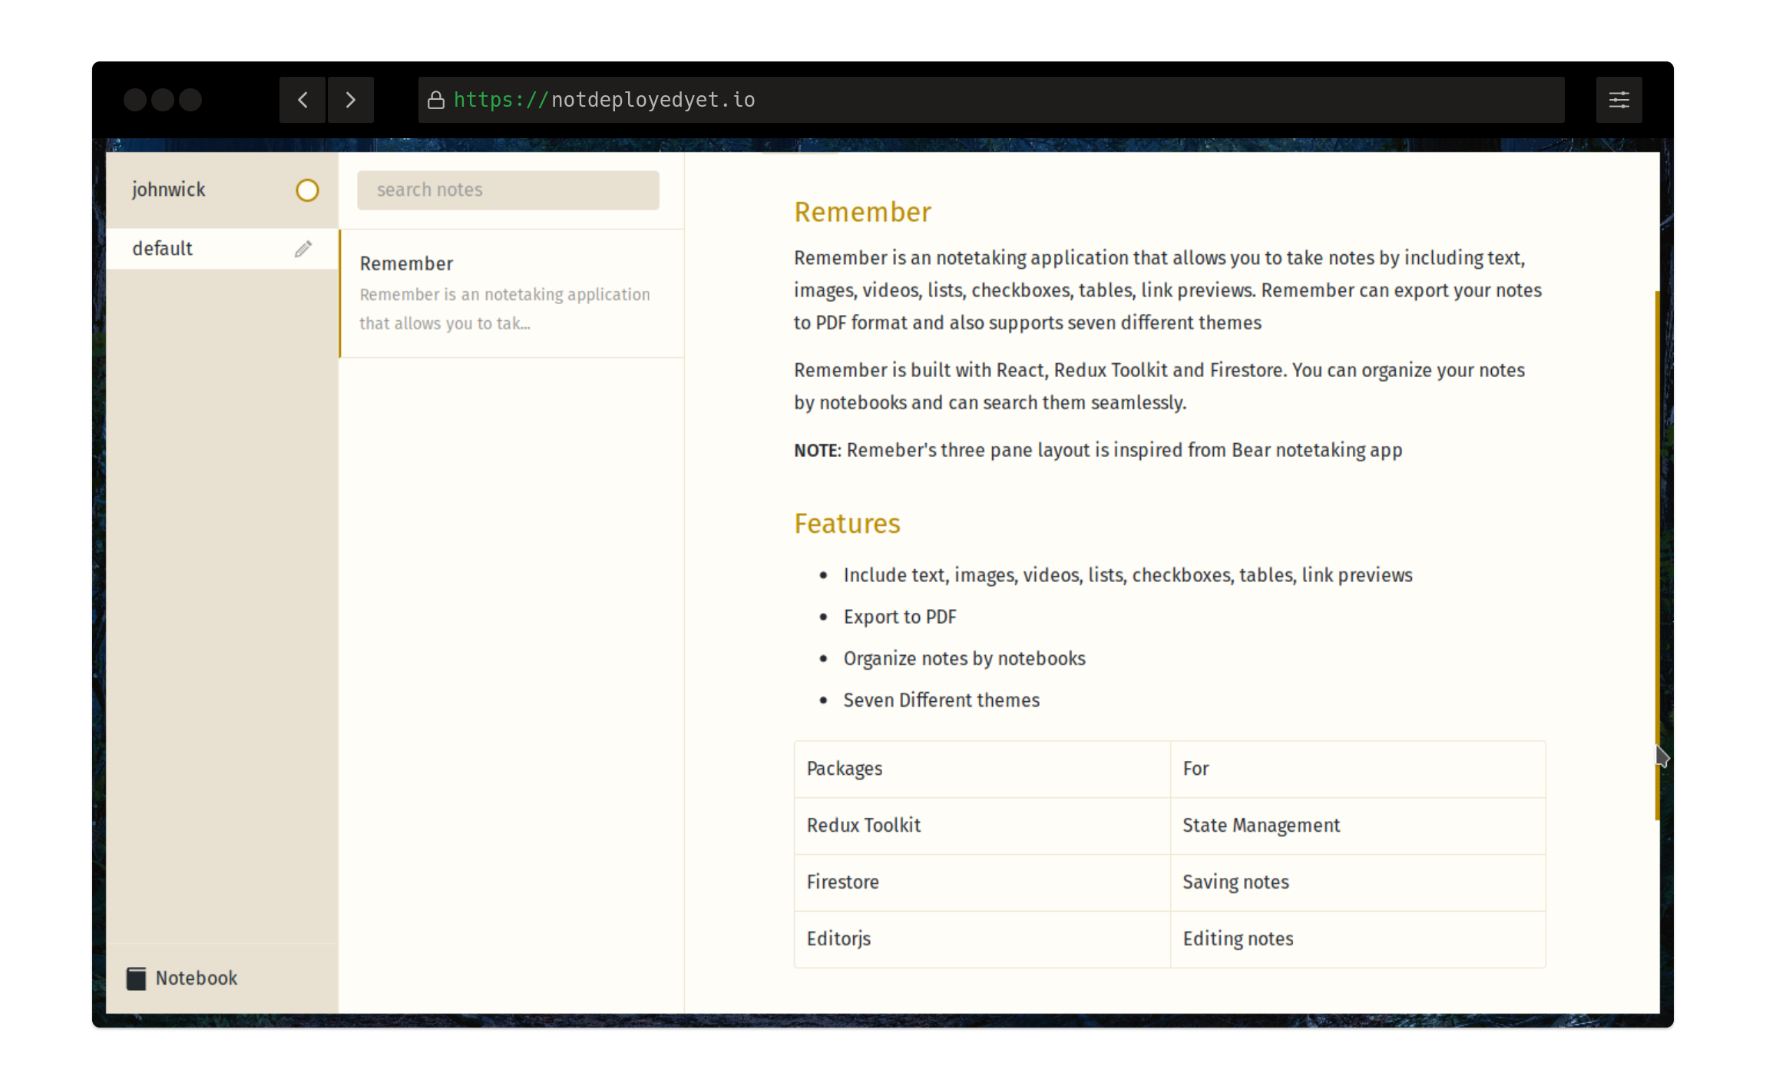This screenshot has height=1089, width=1766.
Task: Click the Notebook book icon at bottom
Action: coord(136,978)
